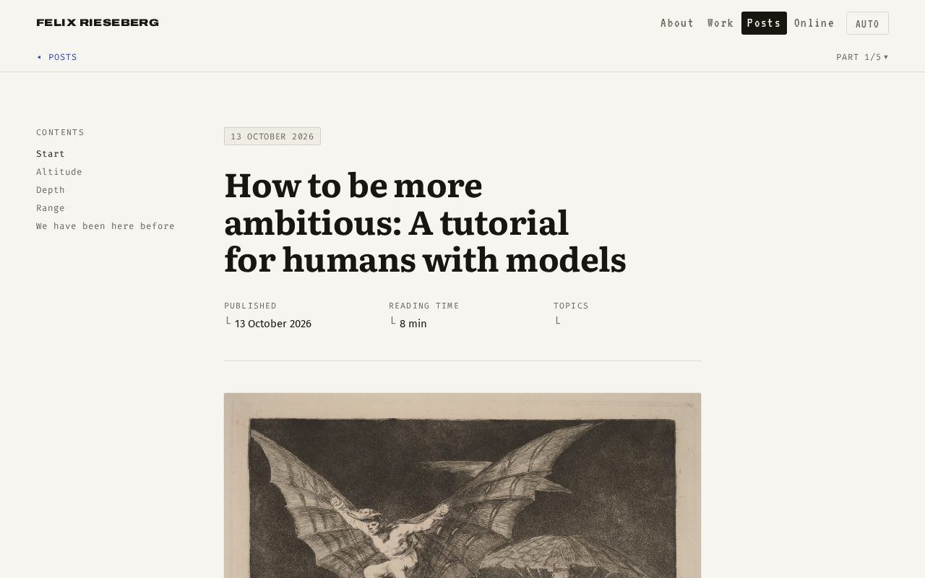Viewport: 925px width, 578px height.
Task: Click the CONTENTS sidebar heading
Action: click(60, 132)
